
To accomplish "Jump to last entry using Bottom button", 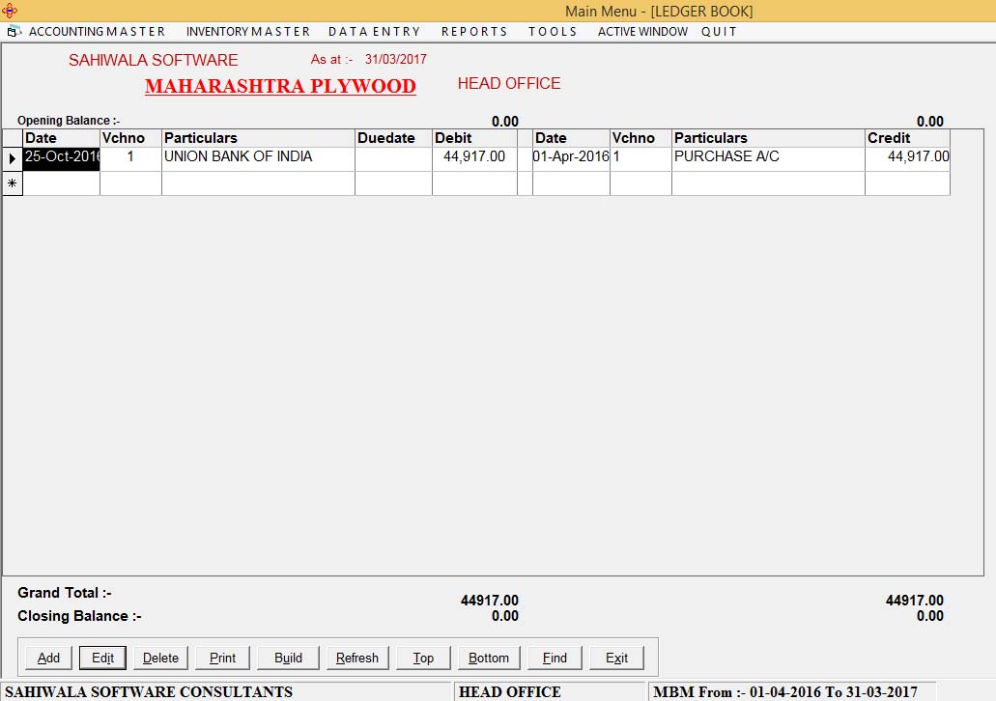I will (x=489, y=658).
